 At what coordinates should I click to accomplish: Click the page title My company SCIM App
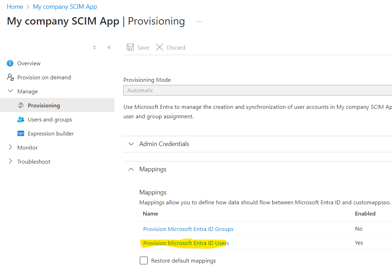(63, 21)
